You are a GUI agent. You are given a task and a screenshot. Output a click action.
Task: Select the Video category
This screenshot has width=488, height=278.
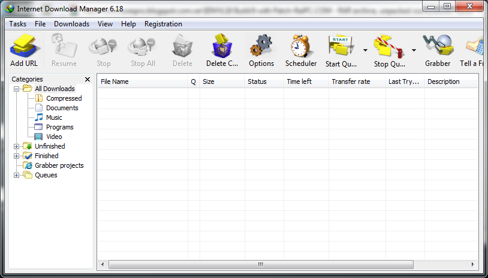click(54, 137)
